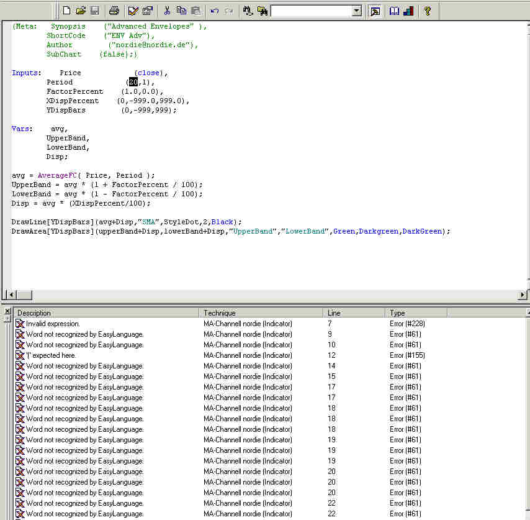Undo last edit with arrow icon
The image size is (530, 520).
(x=215, y=11)
